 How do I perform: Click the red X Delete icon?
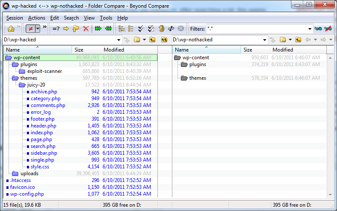coord(86,29)
